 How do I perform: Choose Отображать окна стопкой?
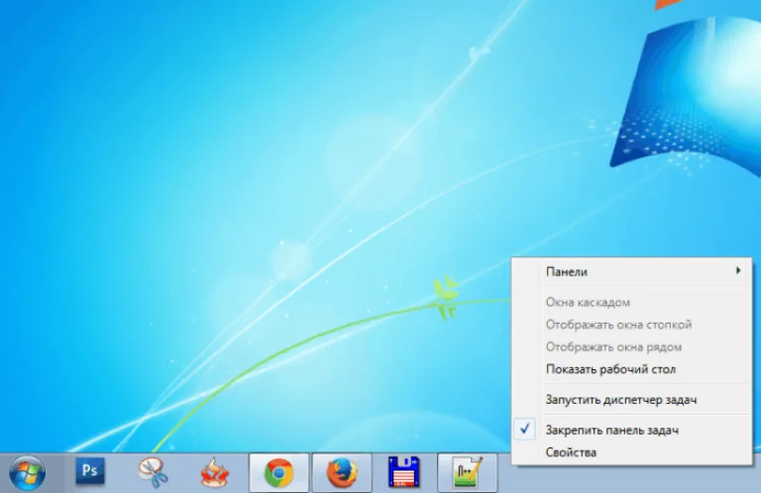coord(632,325)
